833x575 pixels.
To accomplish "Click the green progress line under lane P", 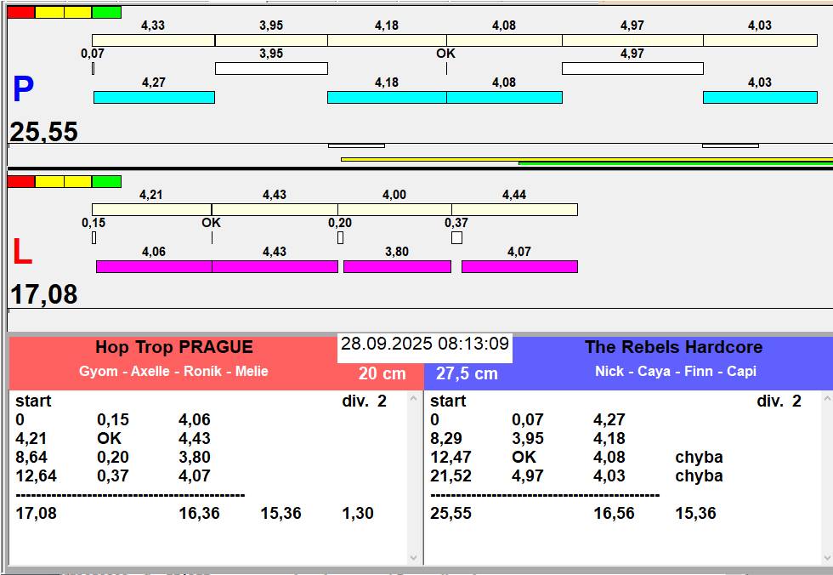I will coord(676,163).
